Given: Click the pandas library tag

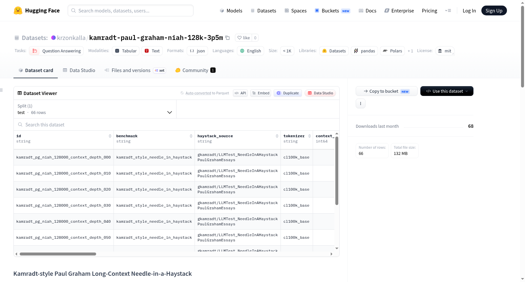Looking at the screenshot, I should (x=365, y=51).
